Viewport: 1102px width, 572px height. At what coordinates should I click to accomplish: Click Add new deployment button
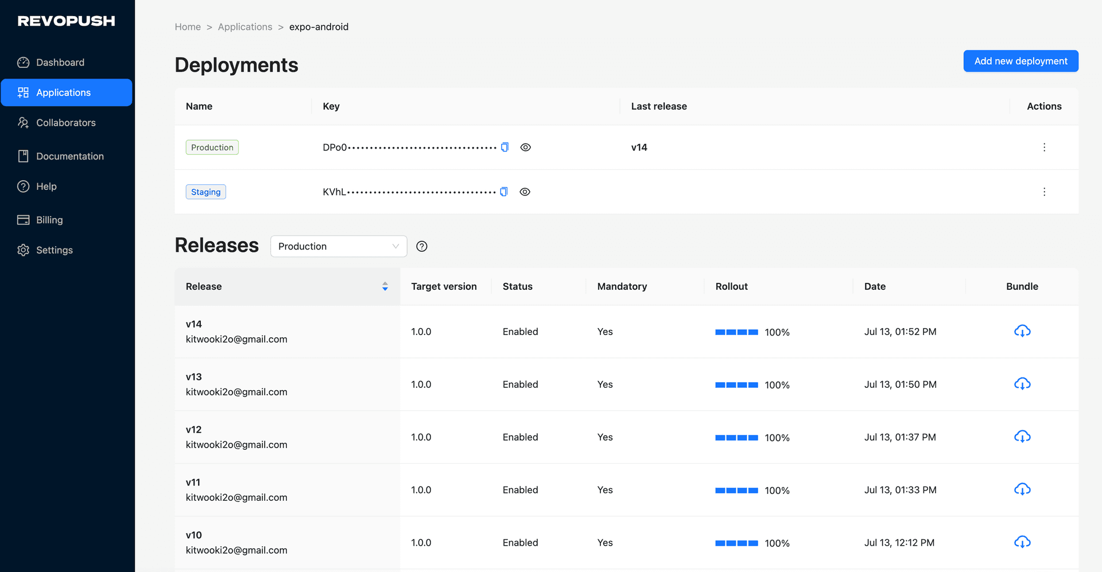(1020, 61)
